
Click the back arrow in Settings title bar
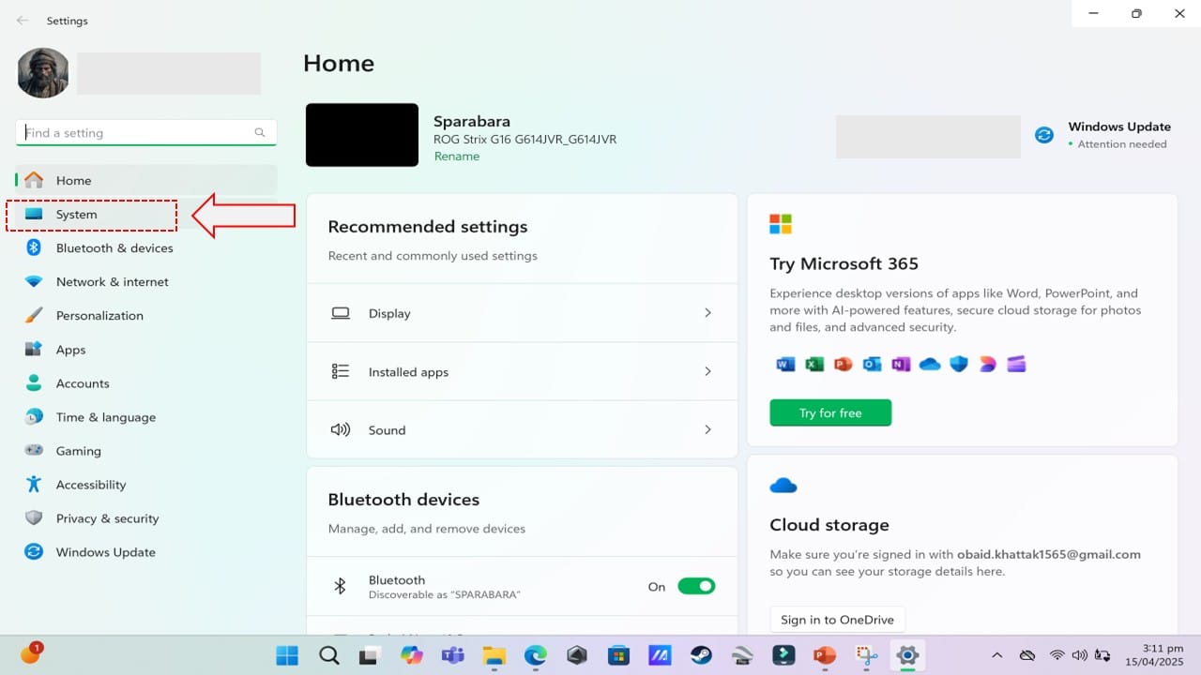(23, 21)
